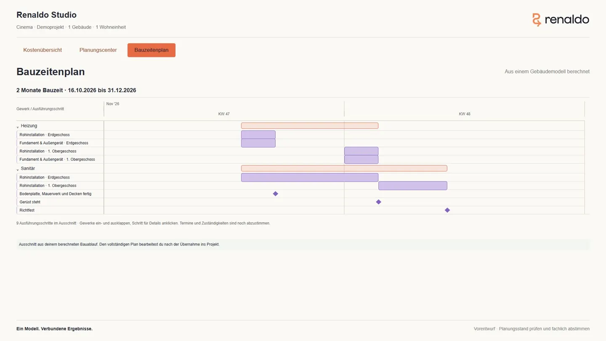The image size is (606, 341).
Task: Click the 'Bodenplatte, Mauerwerk und Decken fertig' row label
Action: [56, 194]
